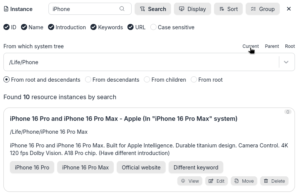Enable the Case sensitive option
This screenshot has height=193, width=298.
153,27
